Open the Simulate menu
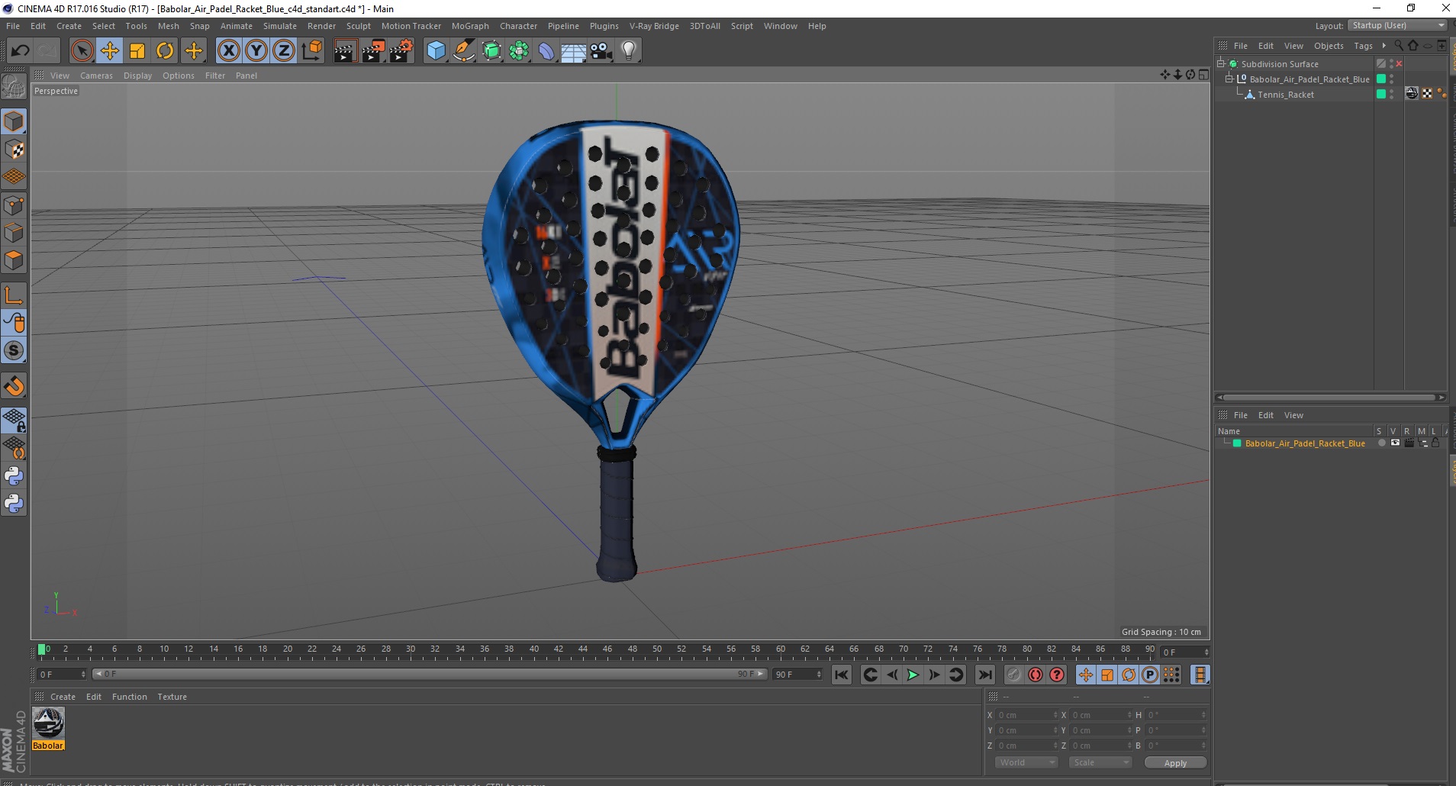The image size is (1456, 786). 280,26
